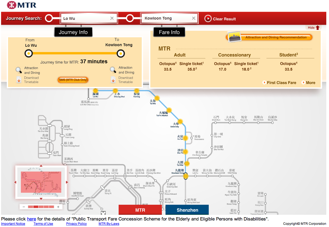Click the journey route progress bar

(x=75, y=53)
